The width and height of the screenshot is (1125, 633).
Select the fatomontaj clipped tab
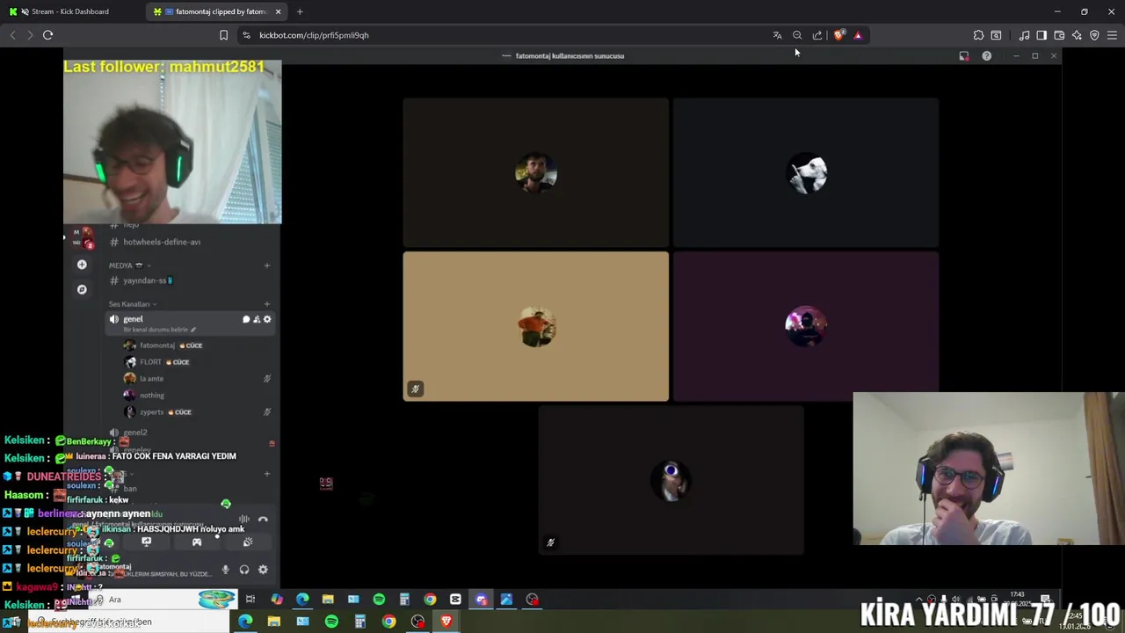click(x=215, y=11)
